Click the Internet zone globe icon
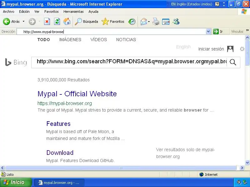250x187 pixels. (x=201, y=175)
